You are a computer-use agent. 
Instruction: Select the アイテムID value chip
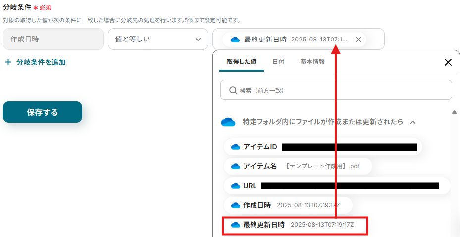coord(323,147)
